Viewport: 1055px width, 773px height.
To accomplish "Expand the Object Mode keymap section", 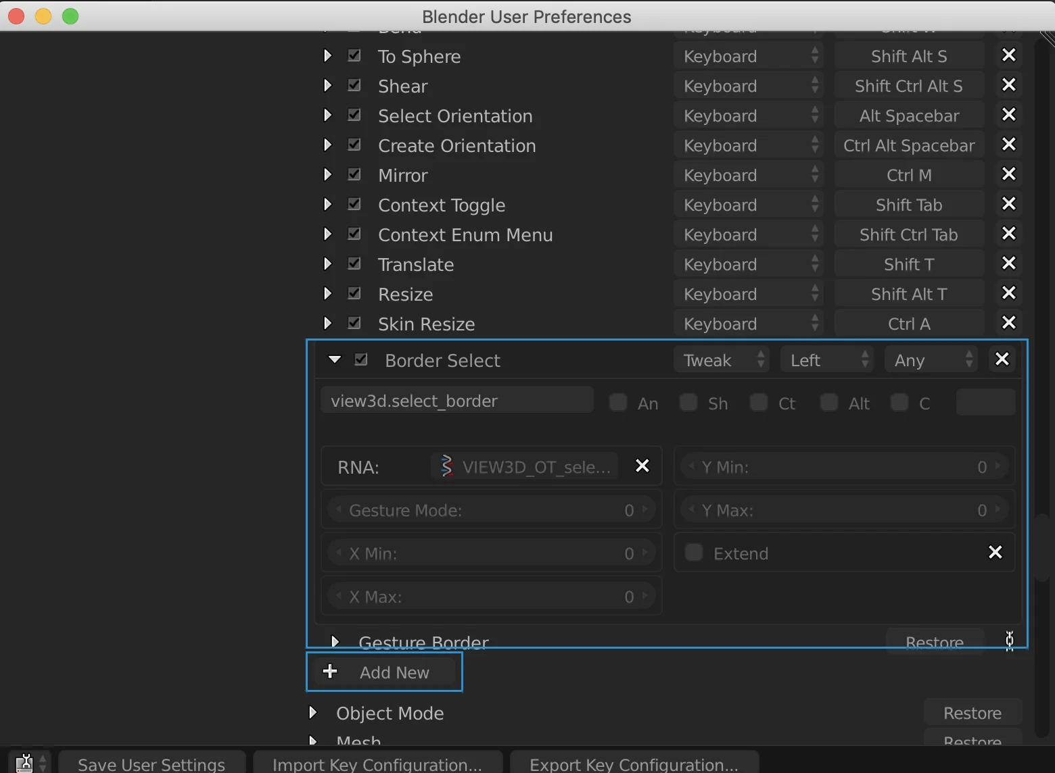I will (x=312, y=713).
